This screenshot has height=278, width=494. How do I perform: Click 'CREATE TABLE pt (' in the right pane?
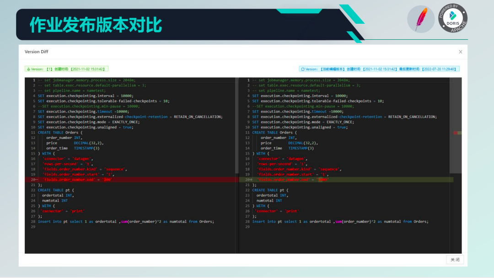pyautogui.click(x=270, y=190)
